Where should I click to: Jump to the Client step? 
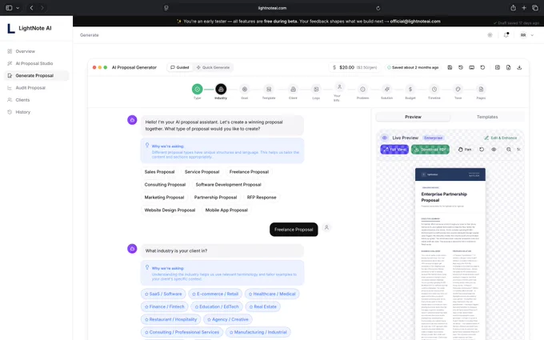click(293, 89)
